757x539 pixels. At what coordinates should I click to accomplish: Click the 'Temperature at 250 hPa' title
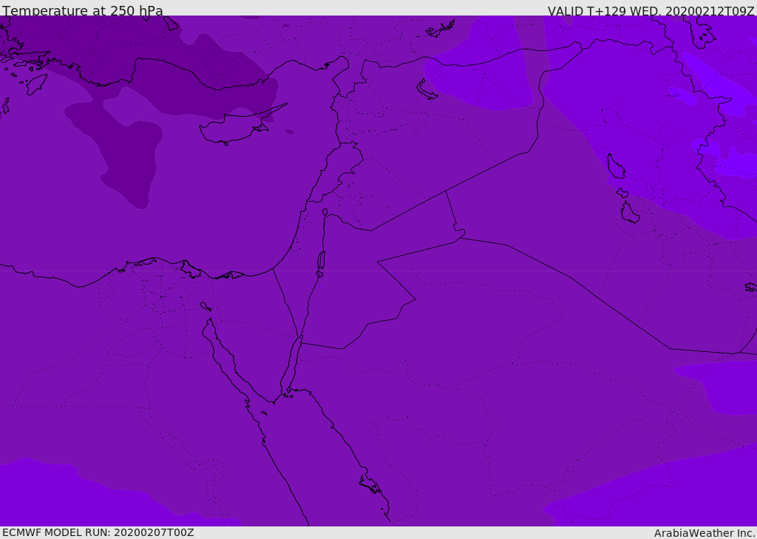coord(83,10)
